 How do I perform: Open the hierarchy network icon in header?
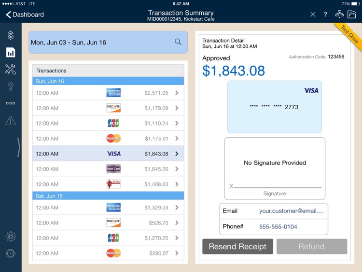339,14
